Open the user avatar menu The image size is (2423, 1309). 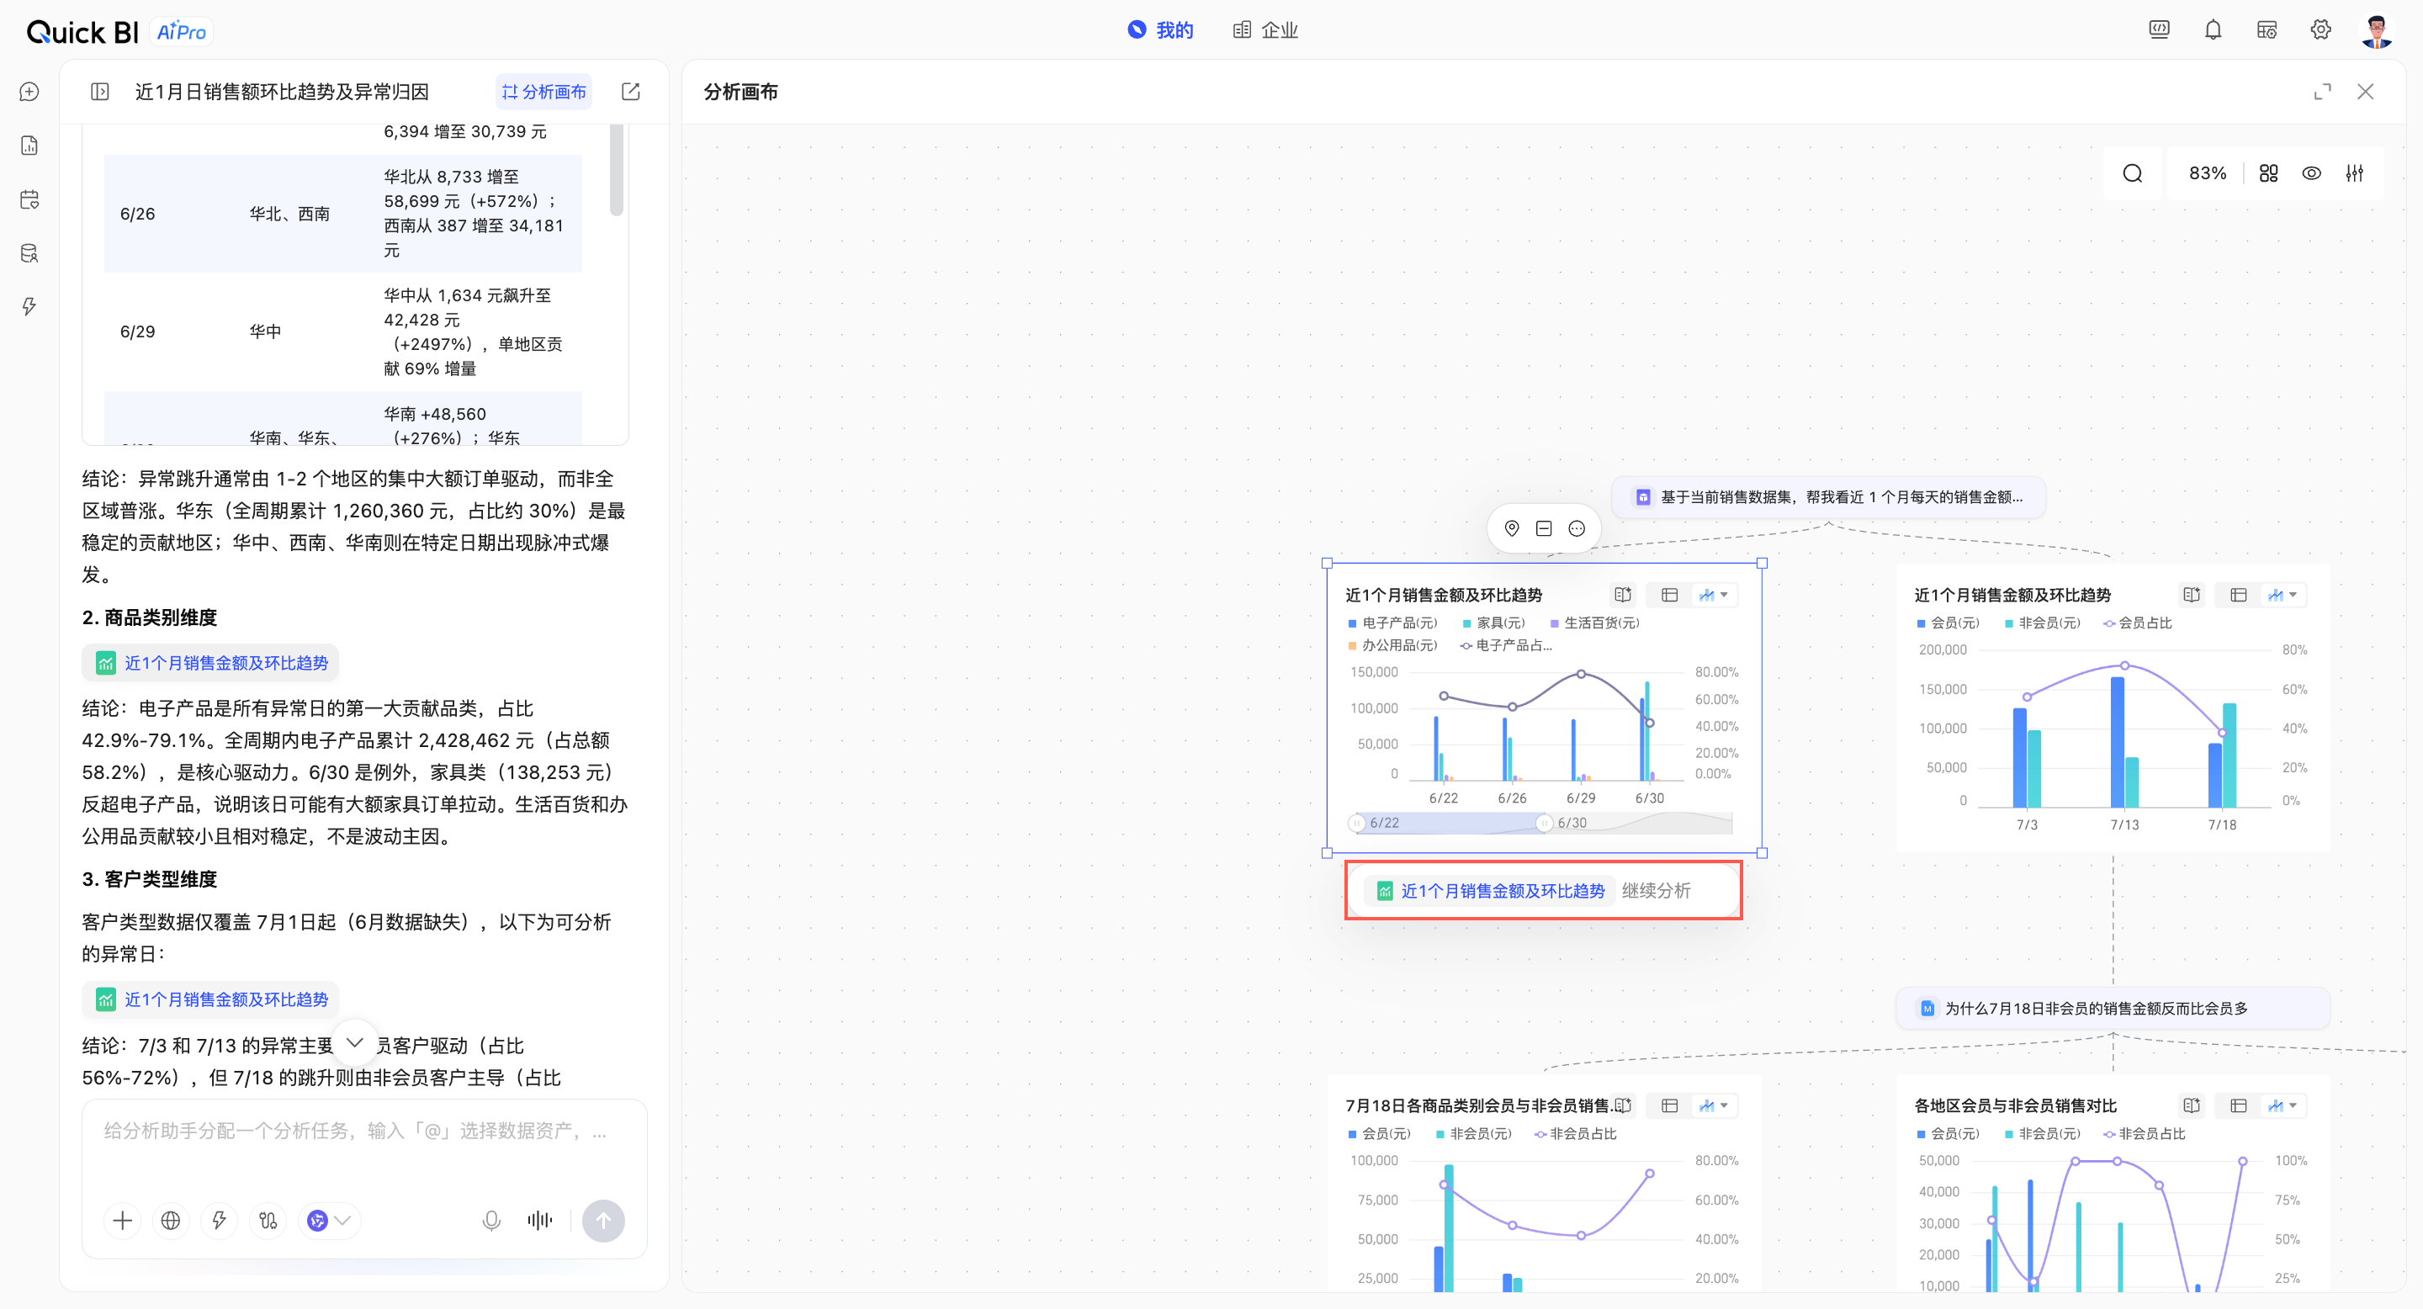coord(2377,31)
